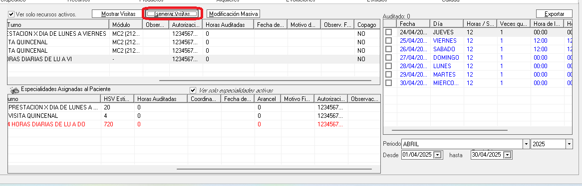The width and height of the screenshot is (582, 186).
Task: Click the Mostrar Visitas button
Action: click(x=118, y=14)
